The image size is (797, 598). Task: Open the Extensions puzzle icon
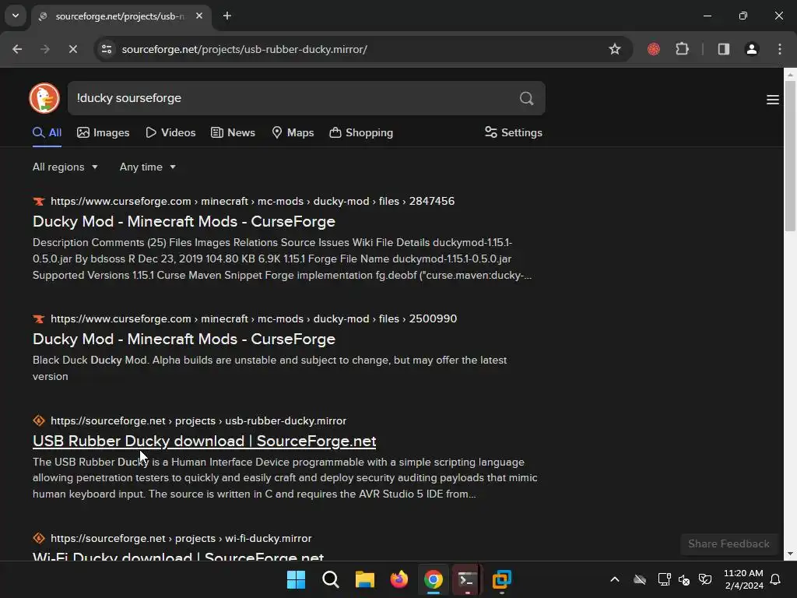pyautogui.click(x=682, y=49)
